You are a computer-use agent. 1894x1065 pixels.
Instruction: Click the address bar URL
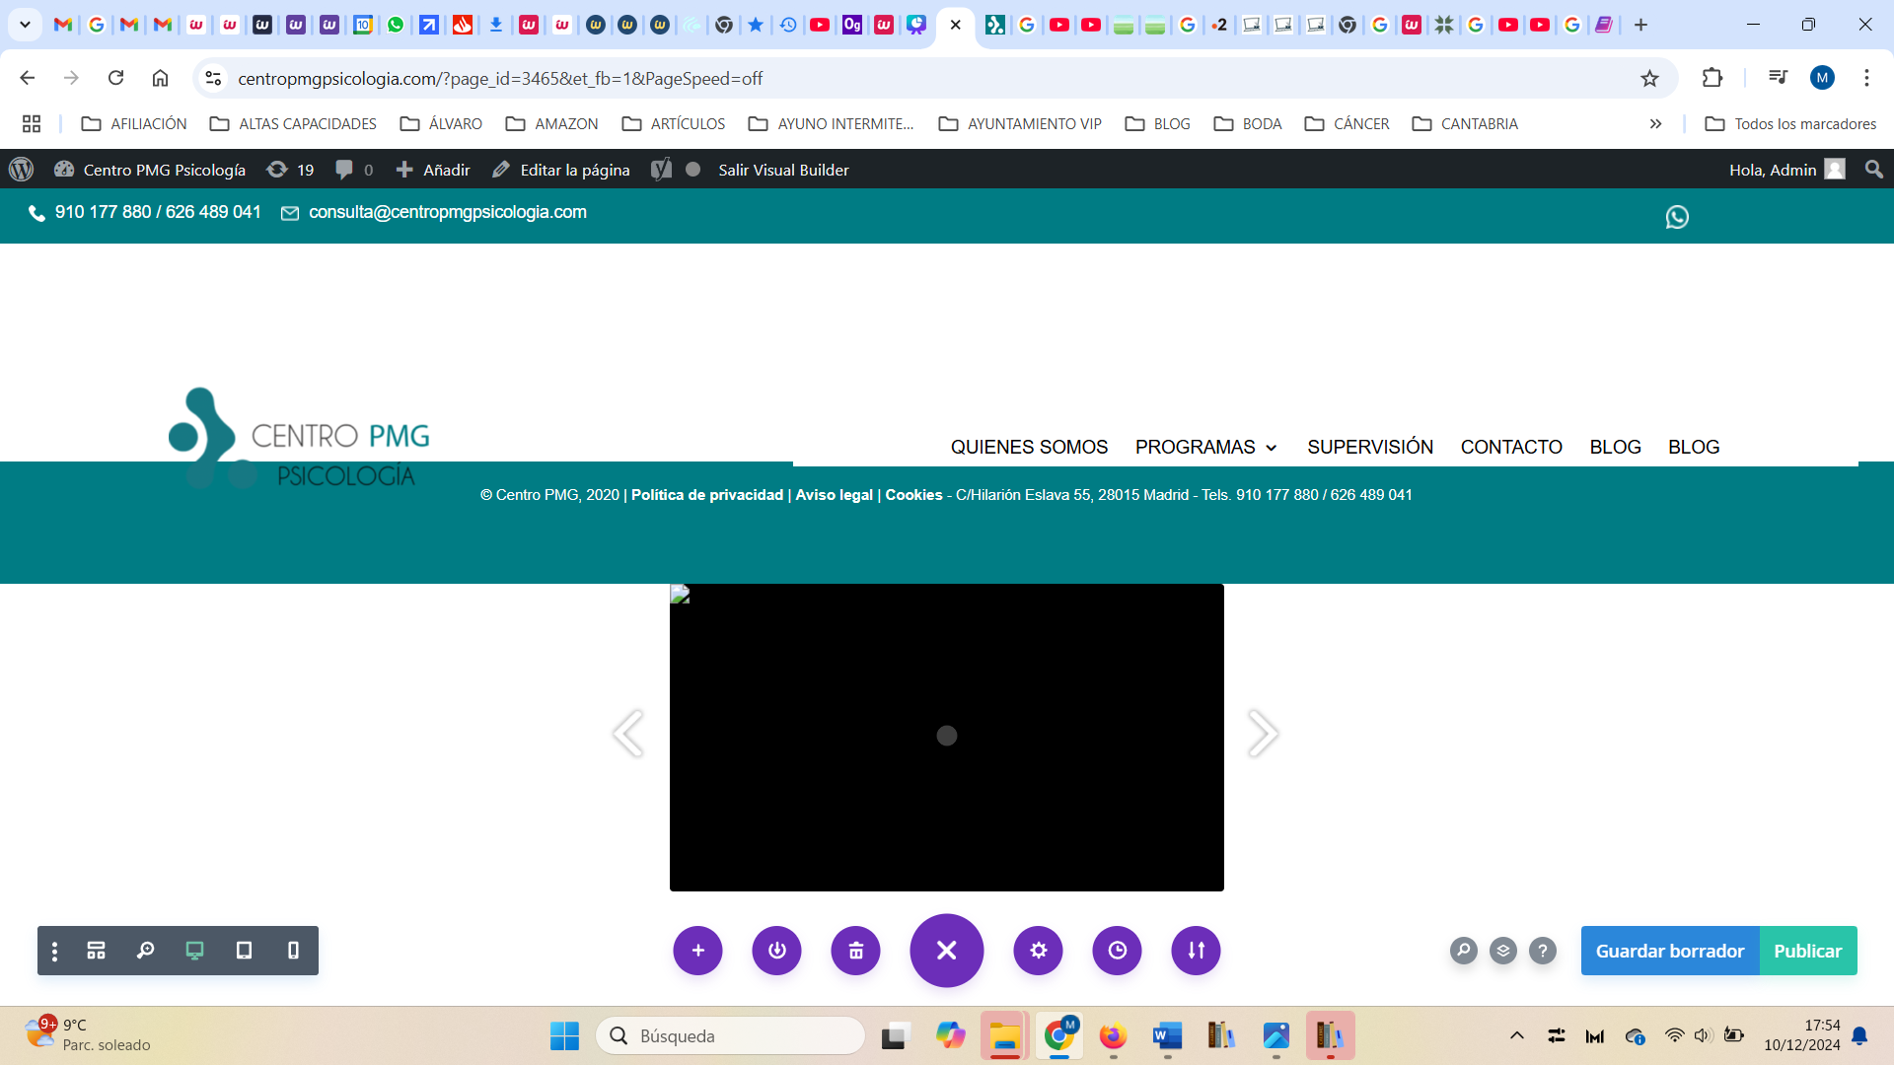pyautogui.click(x=500, y=78)
